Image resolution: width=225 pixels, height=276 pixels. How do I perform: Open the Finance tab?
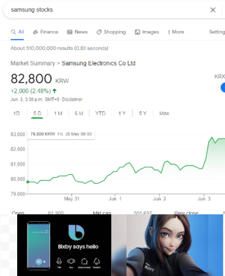[x=46, y=32]
